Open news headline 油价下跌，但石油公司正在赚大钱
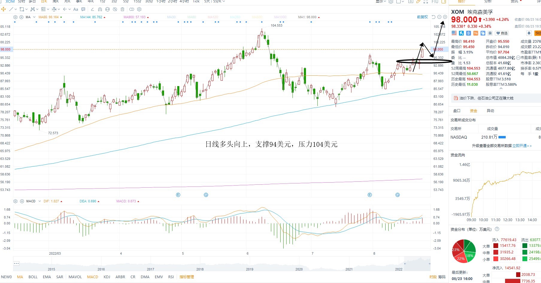The image size is (541, 283). click(x=487, y=98)
